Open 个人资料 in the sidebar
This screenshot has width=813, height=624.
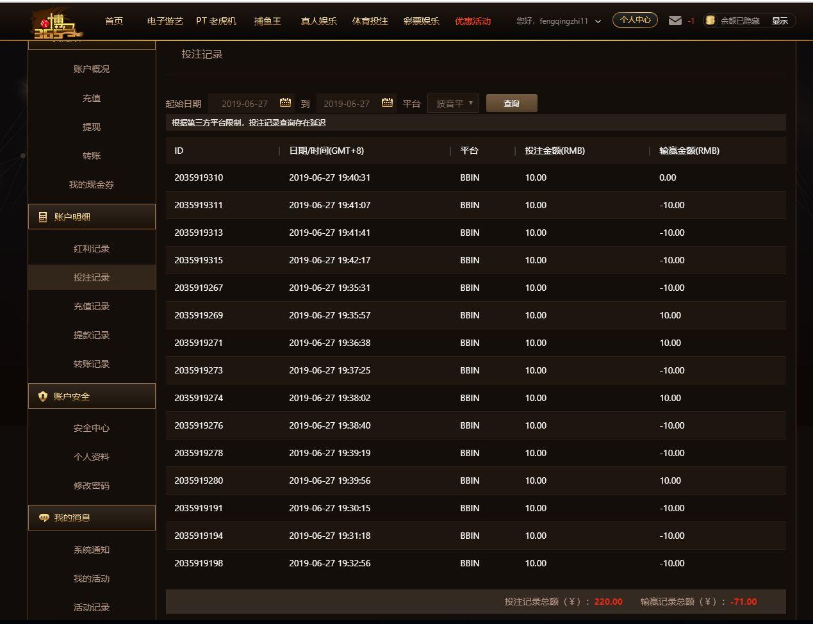(x=92, y=457)
